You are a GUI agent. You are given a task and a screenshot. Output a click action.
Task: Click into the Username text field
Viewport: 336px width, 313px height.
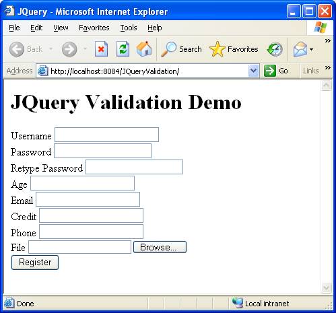tap(106, 135)
